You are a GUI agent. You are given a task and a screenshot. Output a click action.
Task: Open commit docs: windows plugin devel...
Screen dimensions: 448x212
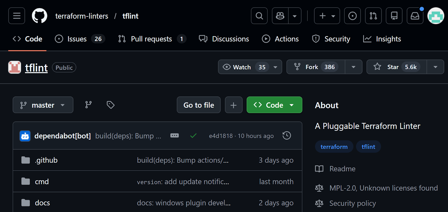pos(184,203)
